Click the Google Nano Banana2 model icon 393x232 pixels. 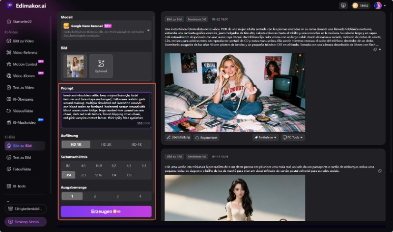66,26
